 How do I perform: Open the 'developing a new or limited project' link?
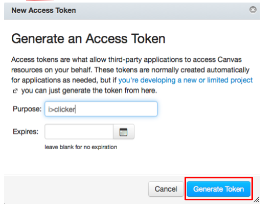186,80
